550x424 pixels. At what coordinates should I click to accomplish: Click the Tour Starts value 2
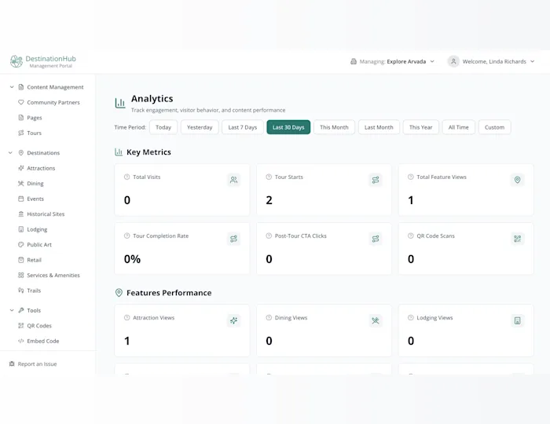[269, 200]
